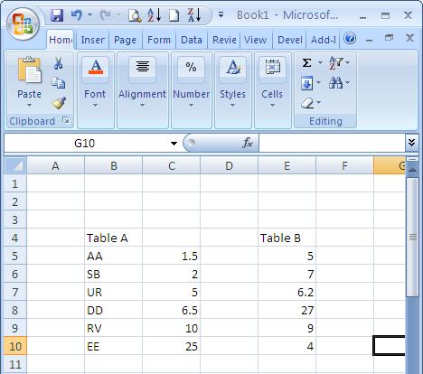Viewport: 423px width, 374px height.
Task: Expand the Font group dropdown
Action: coord(95,106)
